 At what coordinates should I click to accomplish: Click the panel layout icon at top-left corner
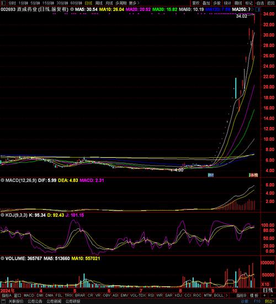click(x=3, y=3)
